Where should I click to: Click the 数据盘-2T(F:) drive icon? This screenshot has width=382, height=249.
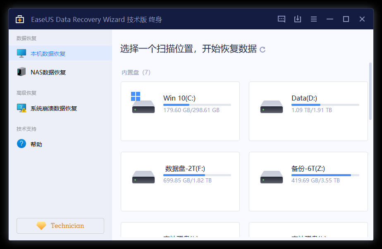pyautogui.click(x=143, y=177)
